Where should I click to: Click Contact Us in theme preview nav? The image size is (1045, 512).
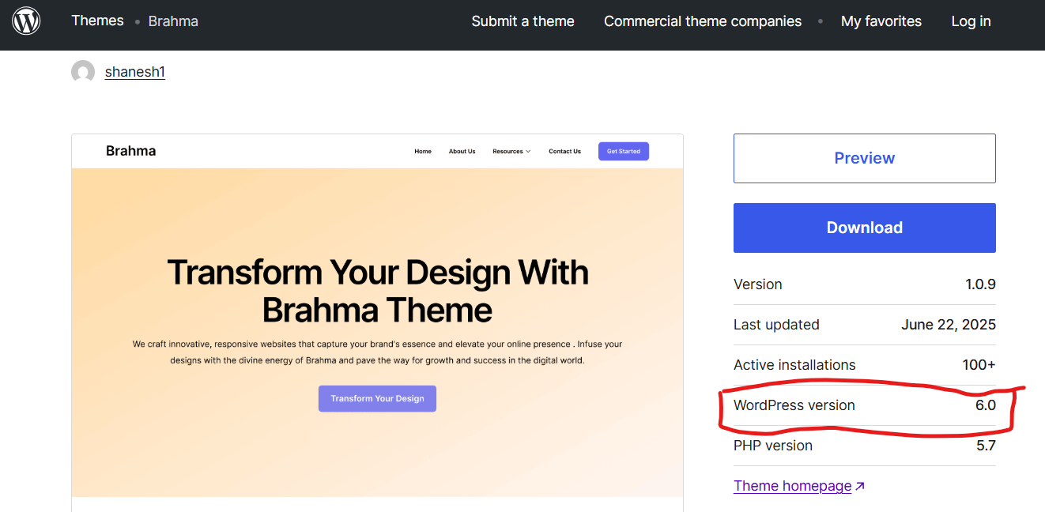pyautogui.click(x=564, y=151)
